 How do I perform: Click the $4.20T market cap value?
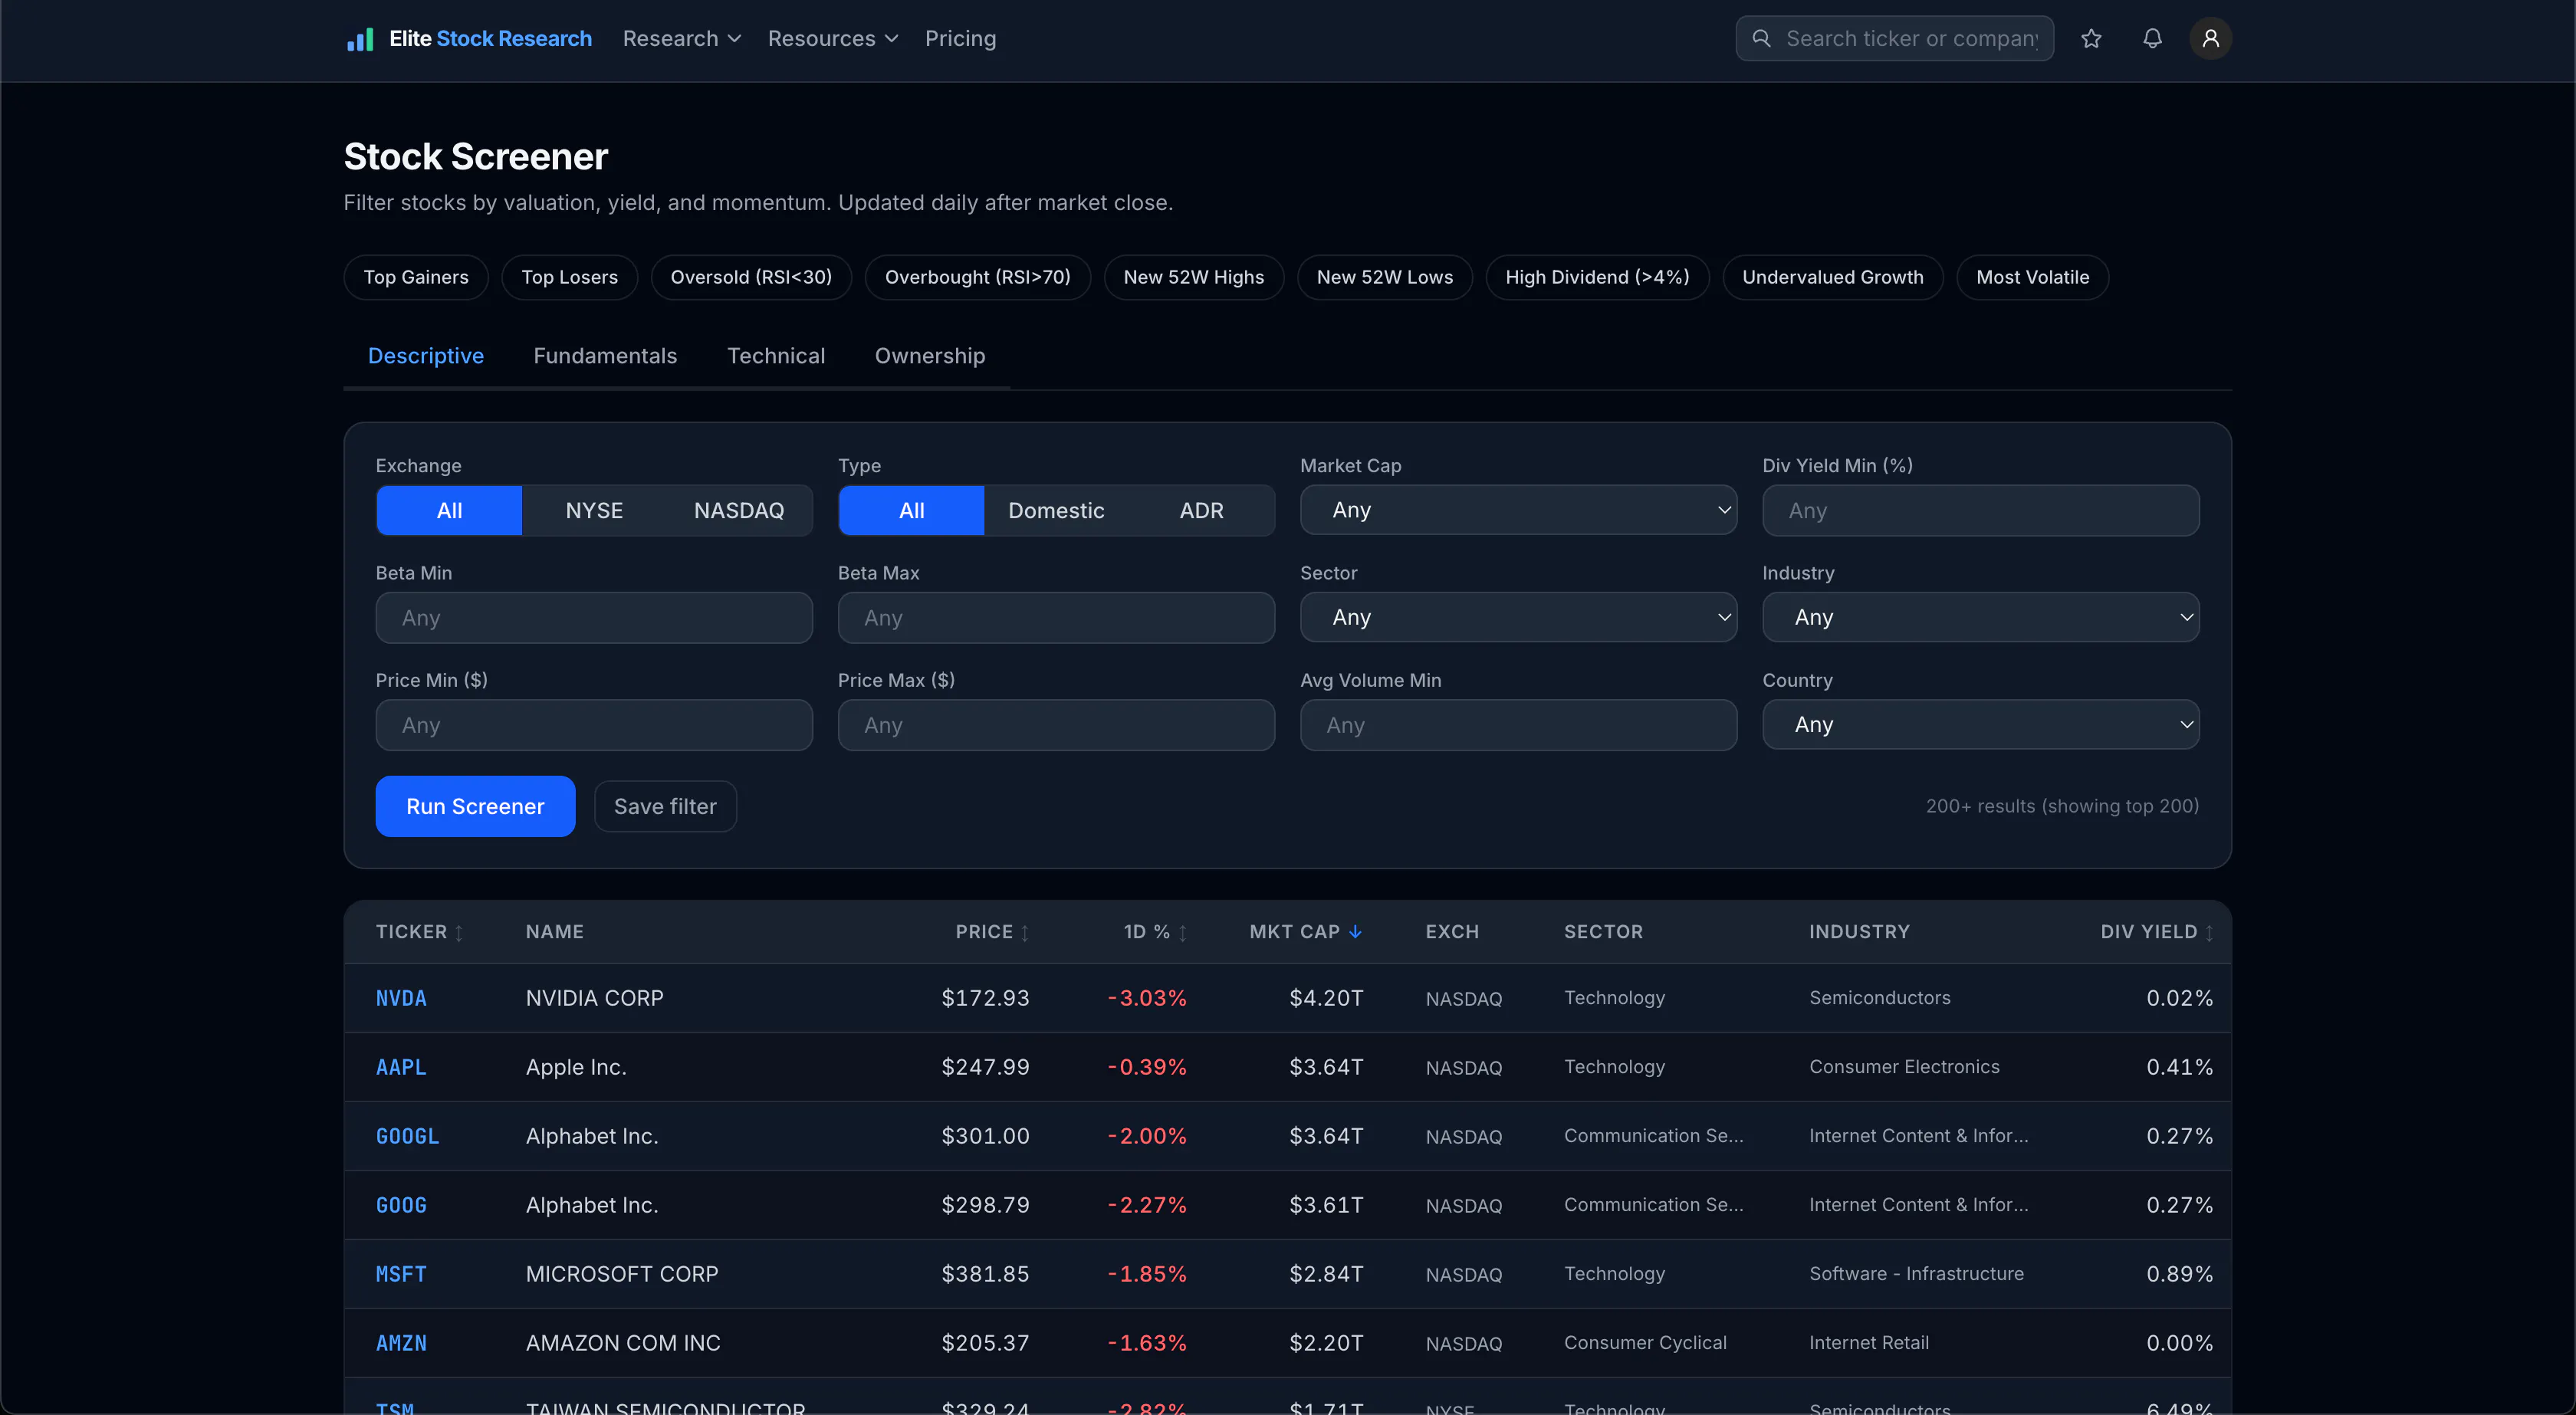(x=1326, y=998)
